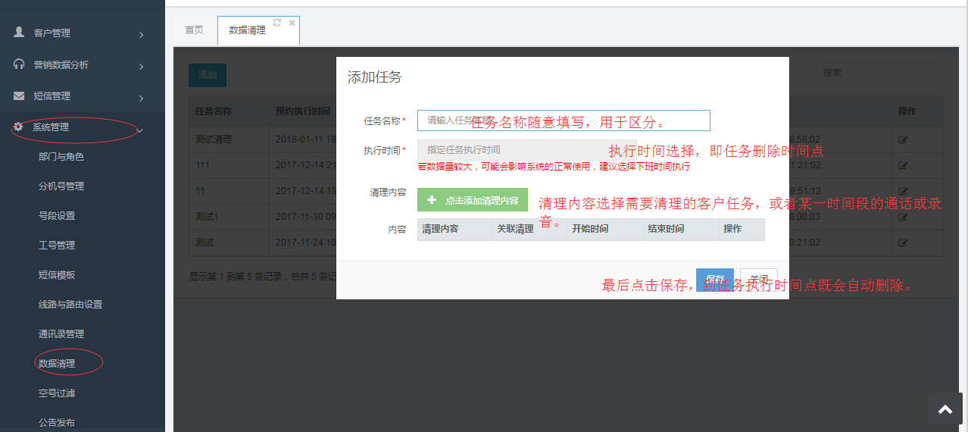Click the 系统管理 gear icon
Viewport: 968px width, 432px height.
click(19, 127)
